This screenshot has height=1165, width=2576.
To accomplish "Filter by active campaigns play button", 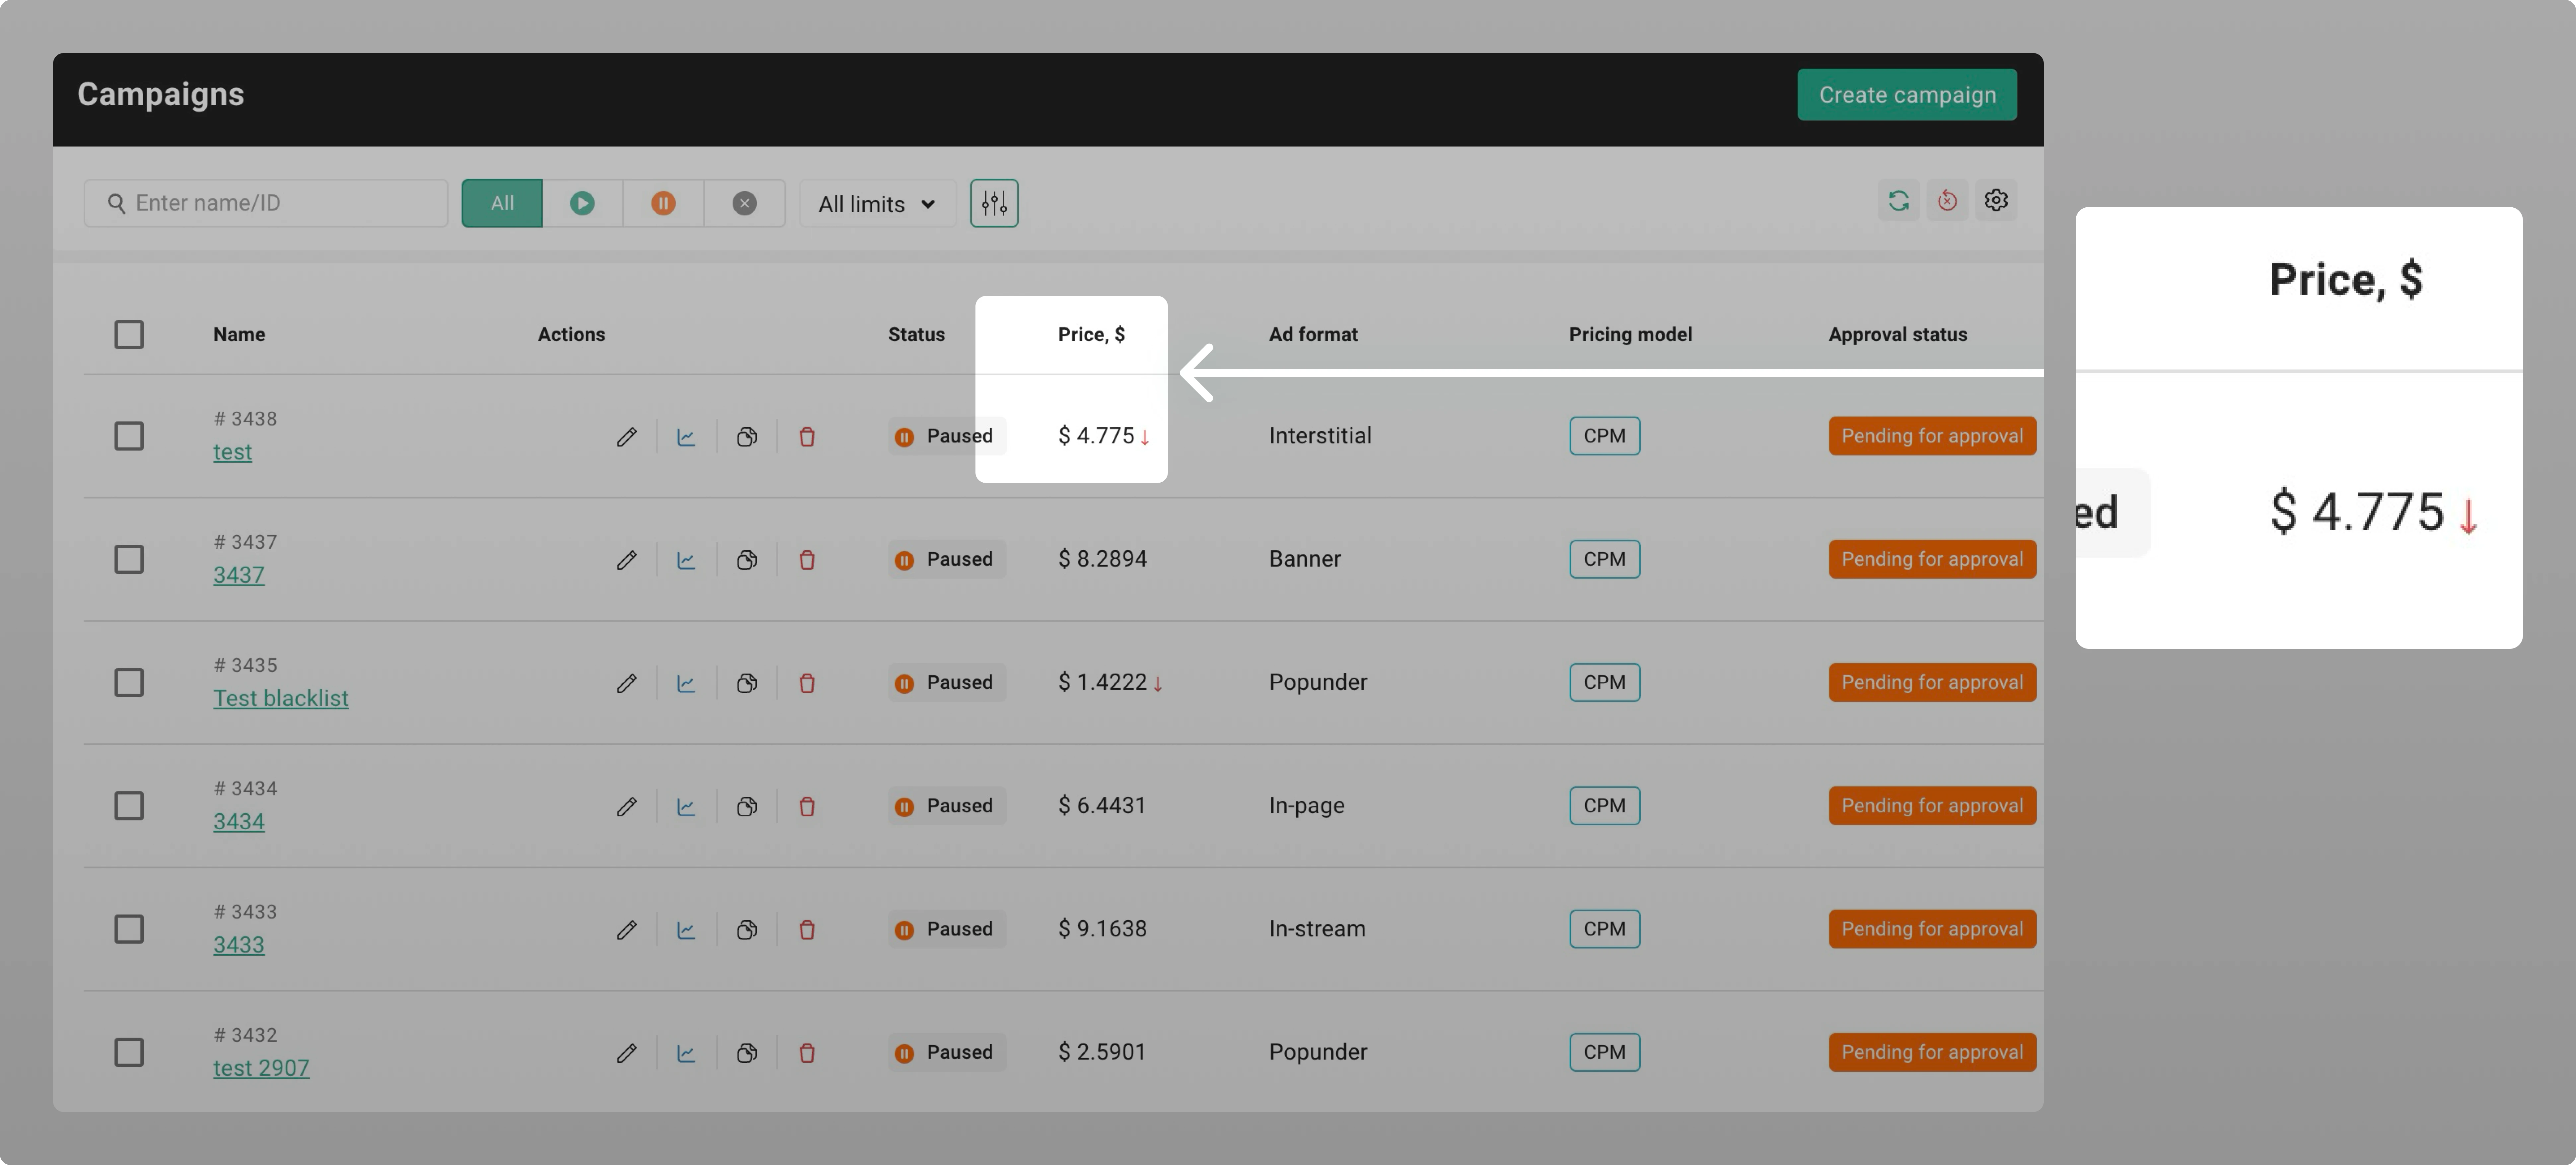I will click(582, 203).
